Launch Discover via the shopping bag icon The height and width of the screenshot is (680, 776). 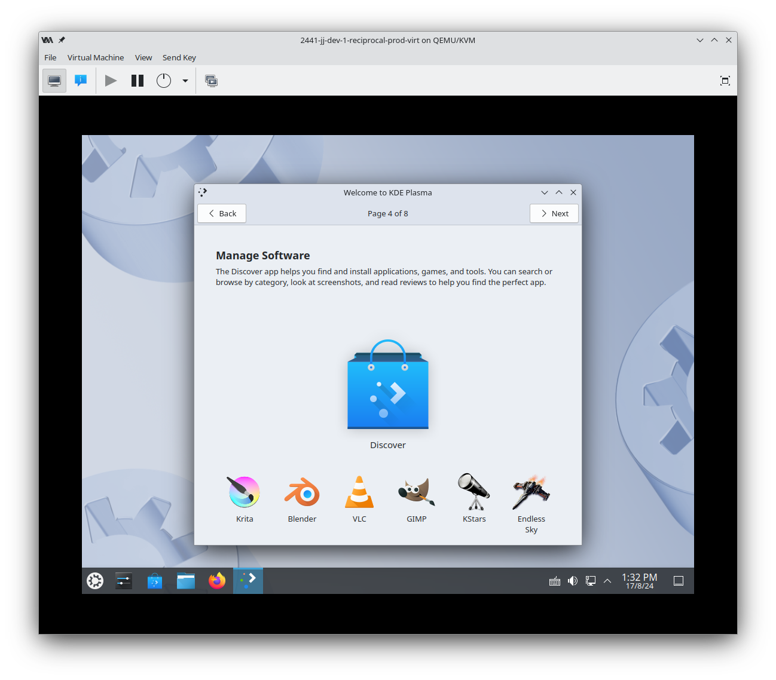point(388,384)
